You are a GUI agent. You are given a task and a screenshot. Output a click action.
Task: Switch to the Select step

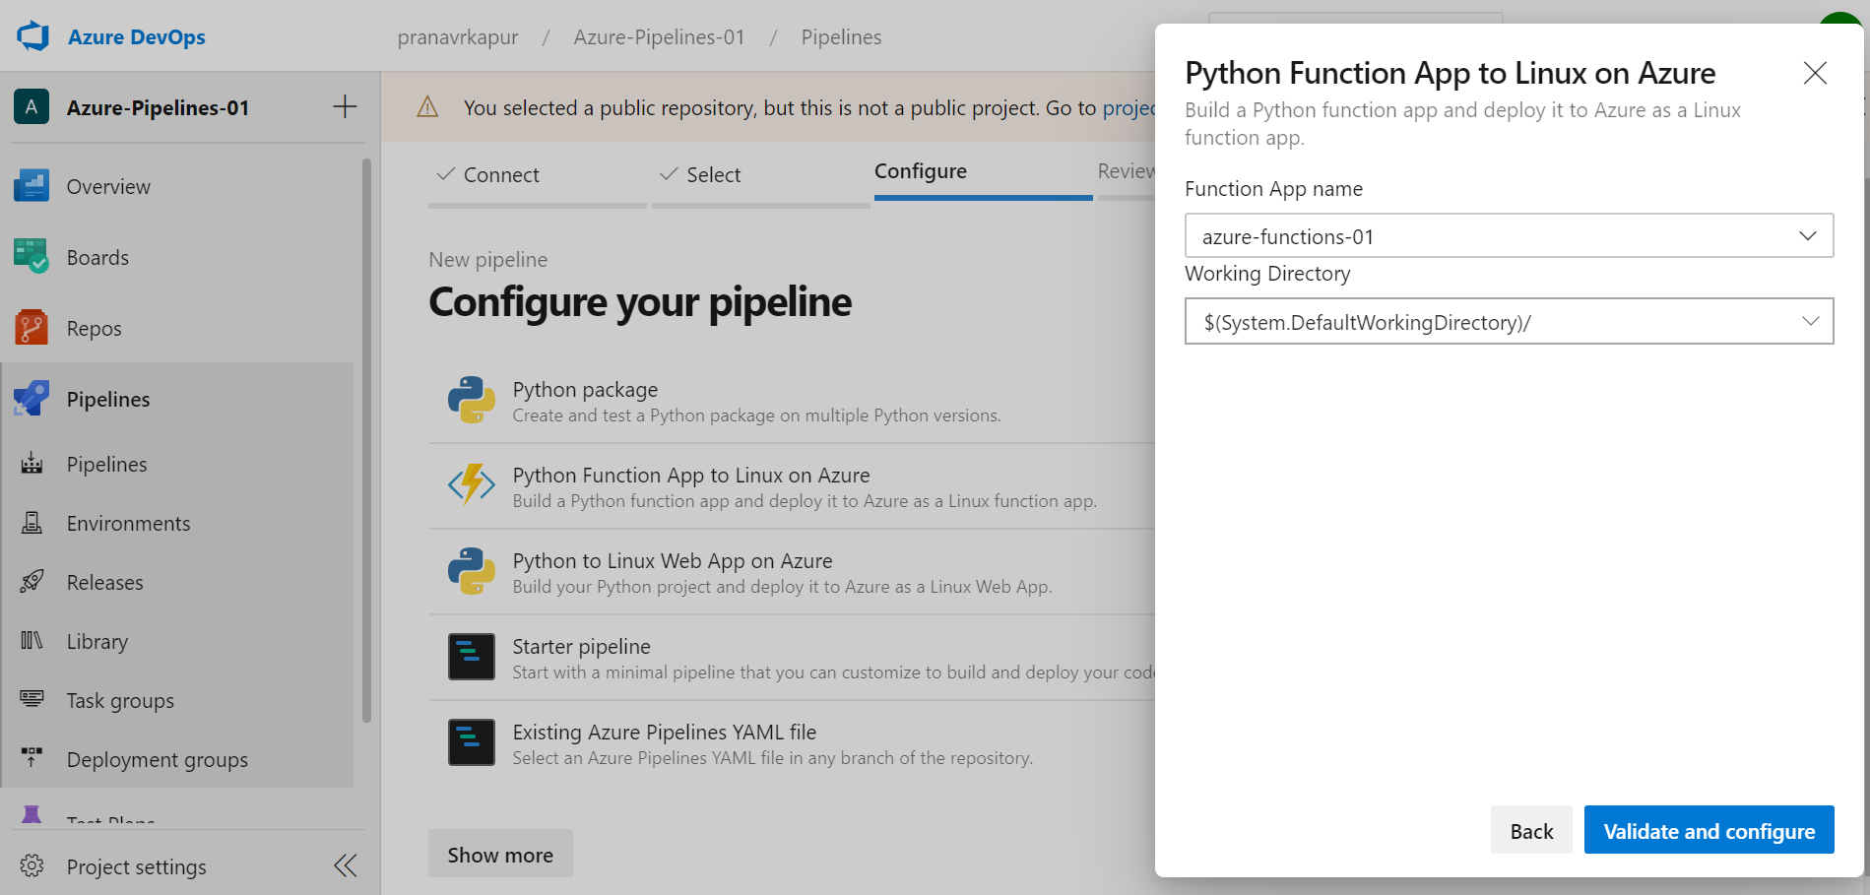[x=713, y=174]
